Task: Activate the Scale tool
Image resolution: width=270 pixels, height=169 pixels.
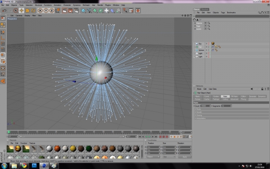Action: coord(27,10)
